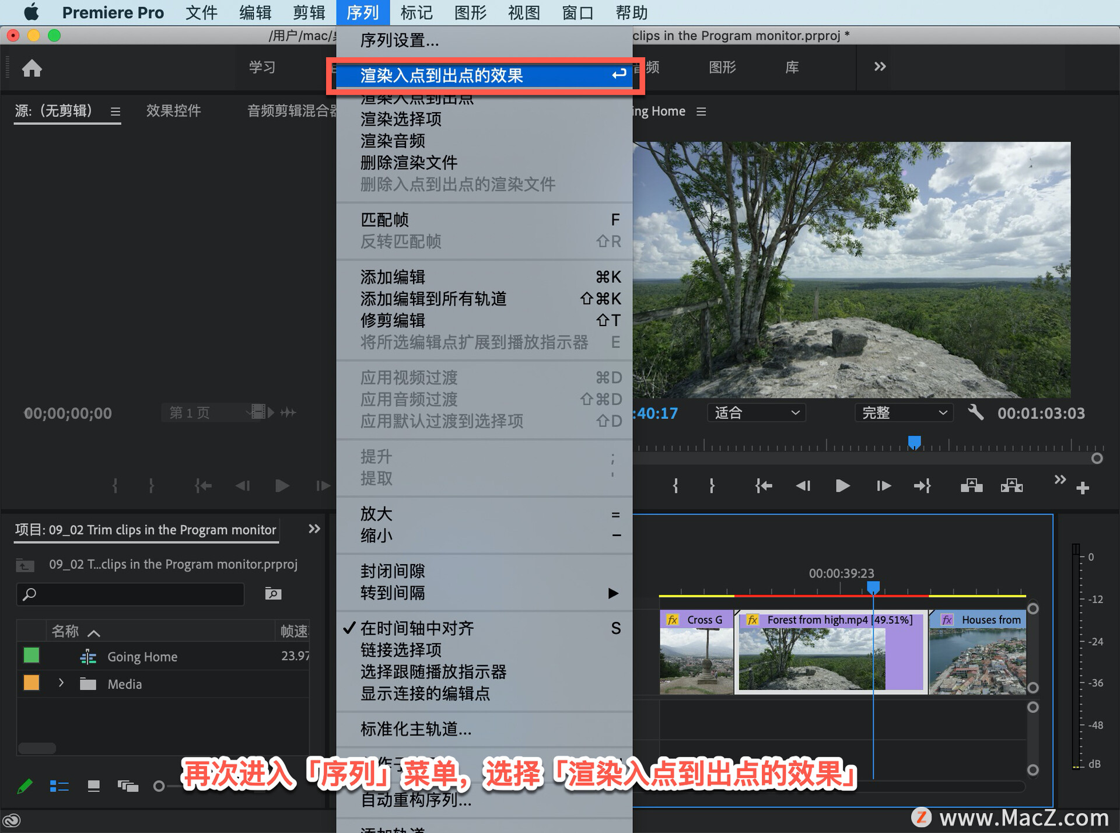1120x833 pixels.
Task: Click fx badge on Cross G clip
Action: 673,619
